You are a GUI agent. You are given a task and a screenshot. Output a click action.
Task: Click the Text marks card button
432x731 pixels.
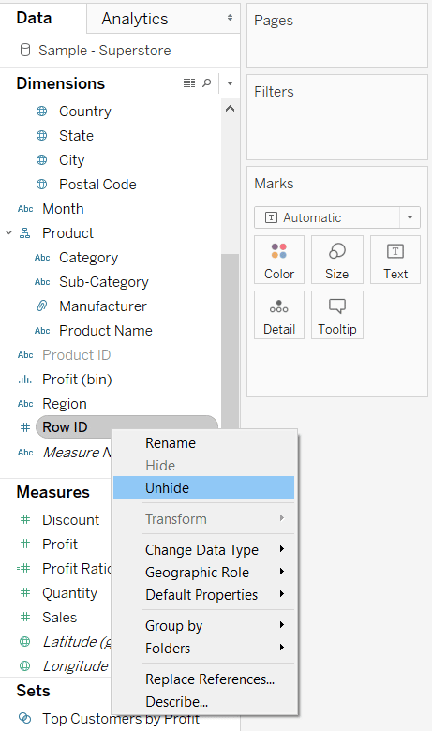click(x=395, y=260)
